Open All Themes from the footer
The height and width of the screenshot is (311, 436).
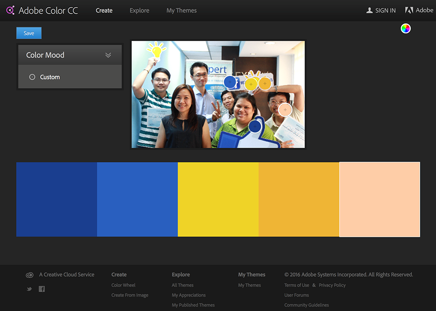click(182, 285)
